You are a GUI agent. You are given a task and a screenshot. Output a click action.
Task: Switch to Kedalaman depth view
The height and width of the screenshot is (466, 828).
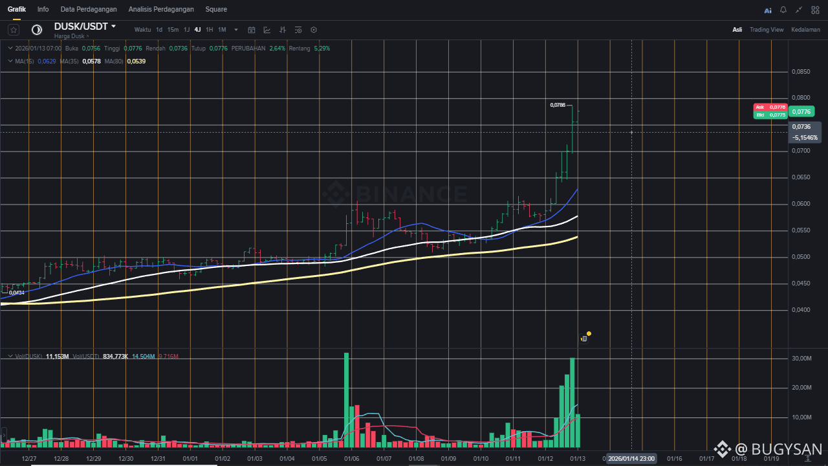click(x=805, y=30)
